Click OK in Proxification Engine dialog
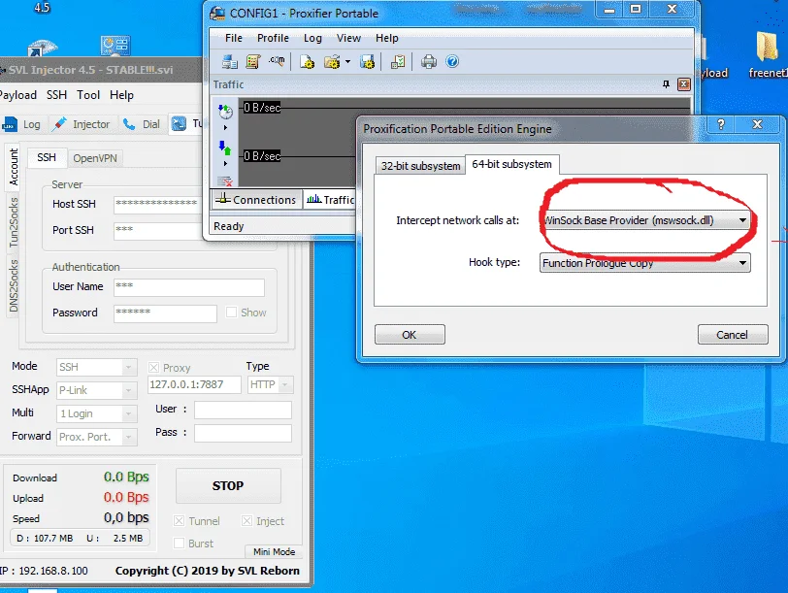 [410, 335]
